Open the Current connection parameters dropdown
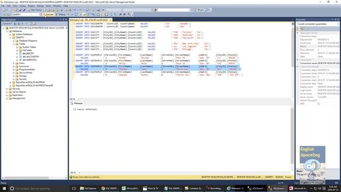Image resolution: width=341 pixels, height=192 pixels. [318, 24]
